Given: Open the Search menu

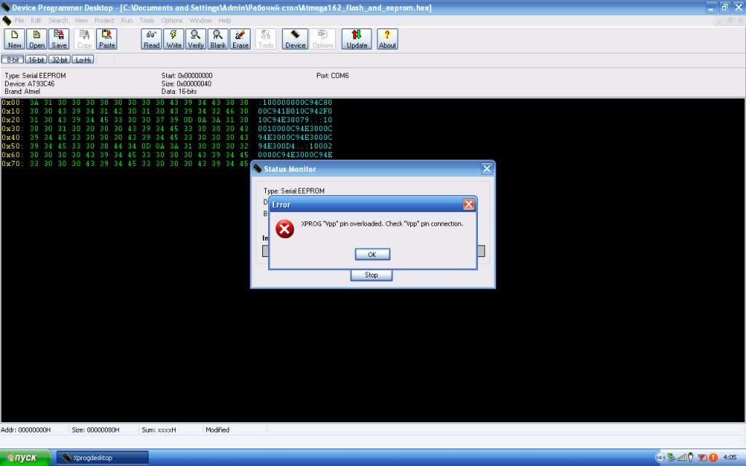Looking at the screenshot, I should tap(58, 20).
